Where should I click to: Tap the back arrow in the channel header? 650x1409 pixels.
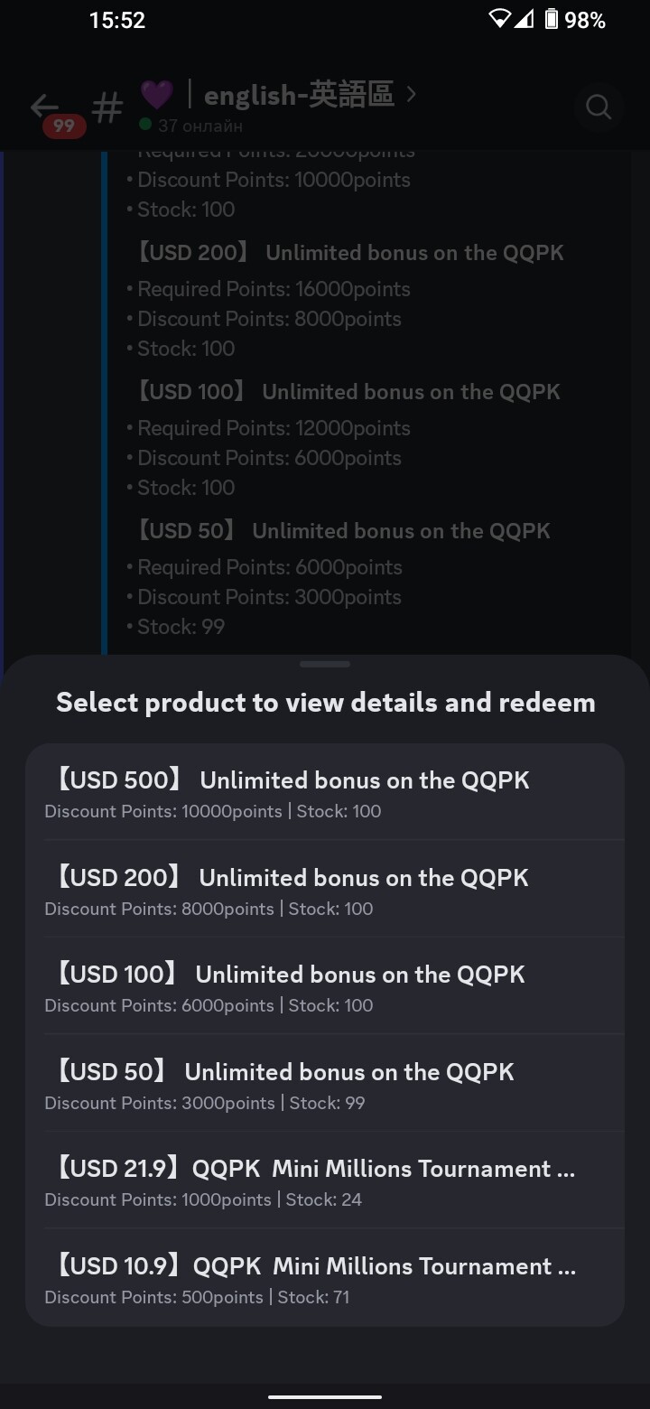click(x=43, y=107)
